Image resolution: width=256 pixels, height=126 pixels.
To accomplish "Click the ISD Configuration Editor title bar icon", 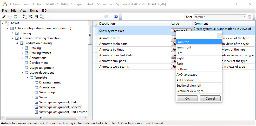I will [4, 4].
